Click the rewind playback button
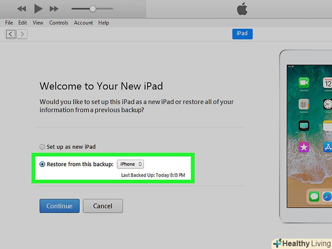Screen dimensions: 332x249 (21, 9)
